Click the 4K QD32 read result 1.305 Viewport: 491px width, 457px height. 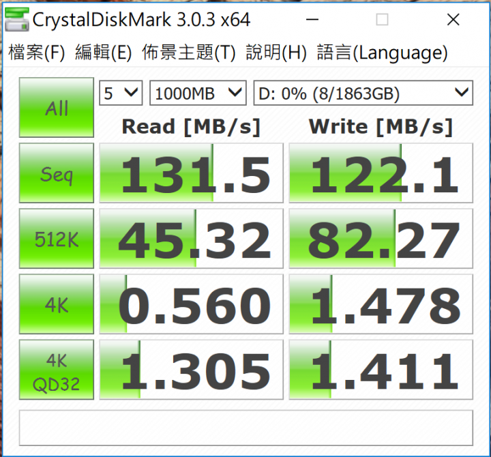tap(192, 370)
